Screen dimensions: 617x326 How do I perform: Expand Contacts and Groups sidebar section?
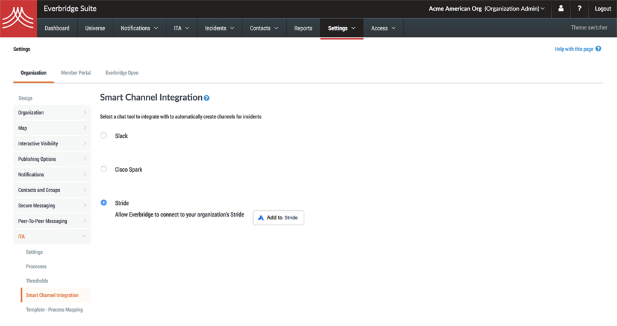tap(52, 190)
